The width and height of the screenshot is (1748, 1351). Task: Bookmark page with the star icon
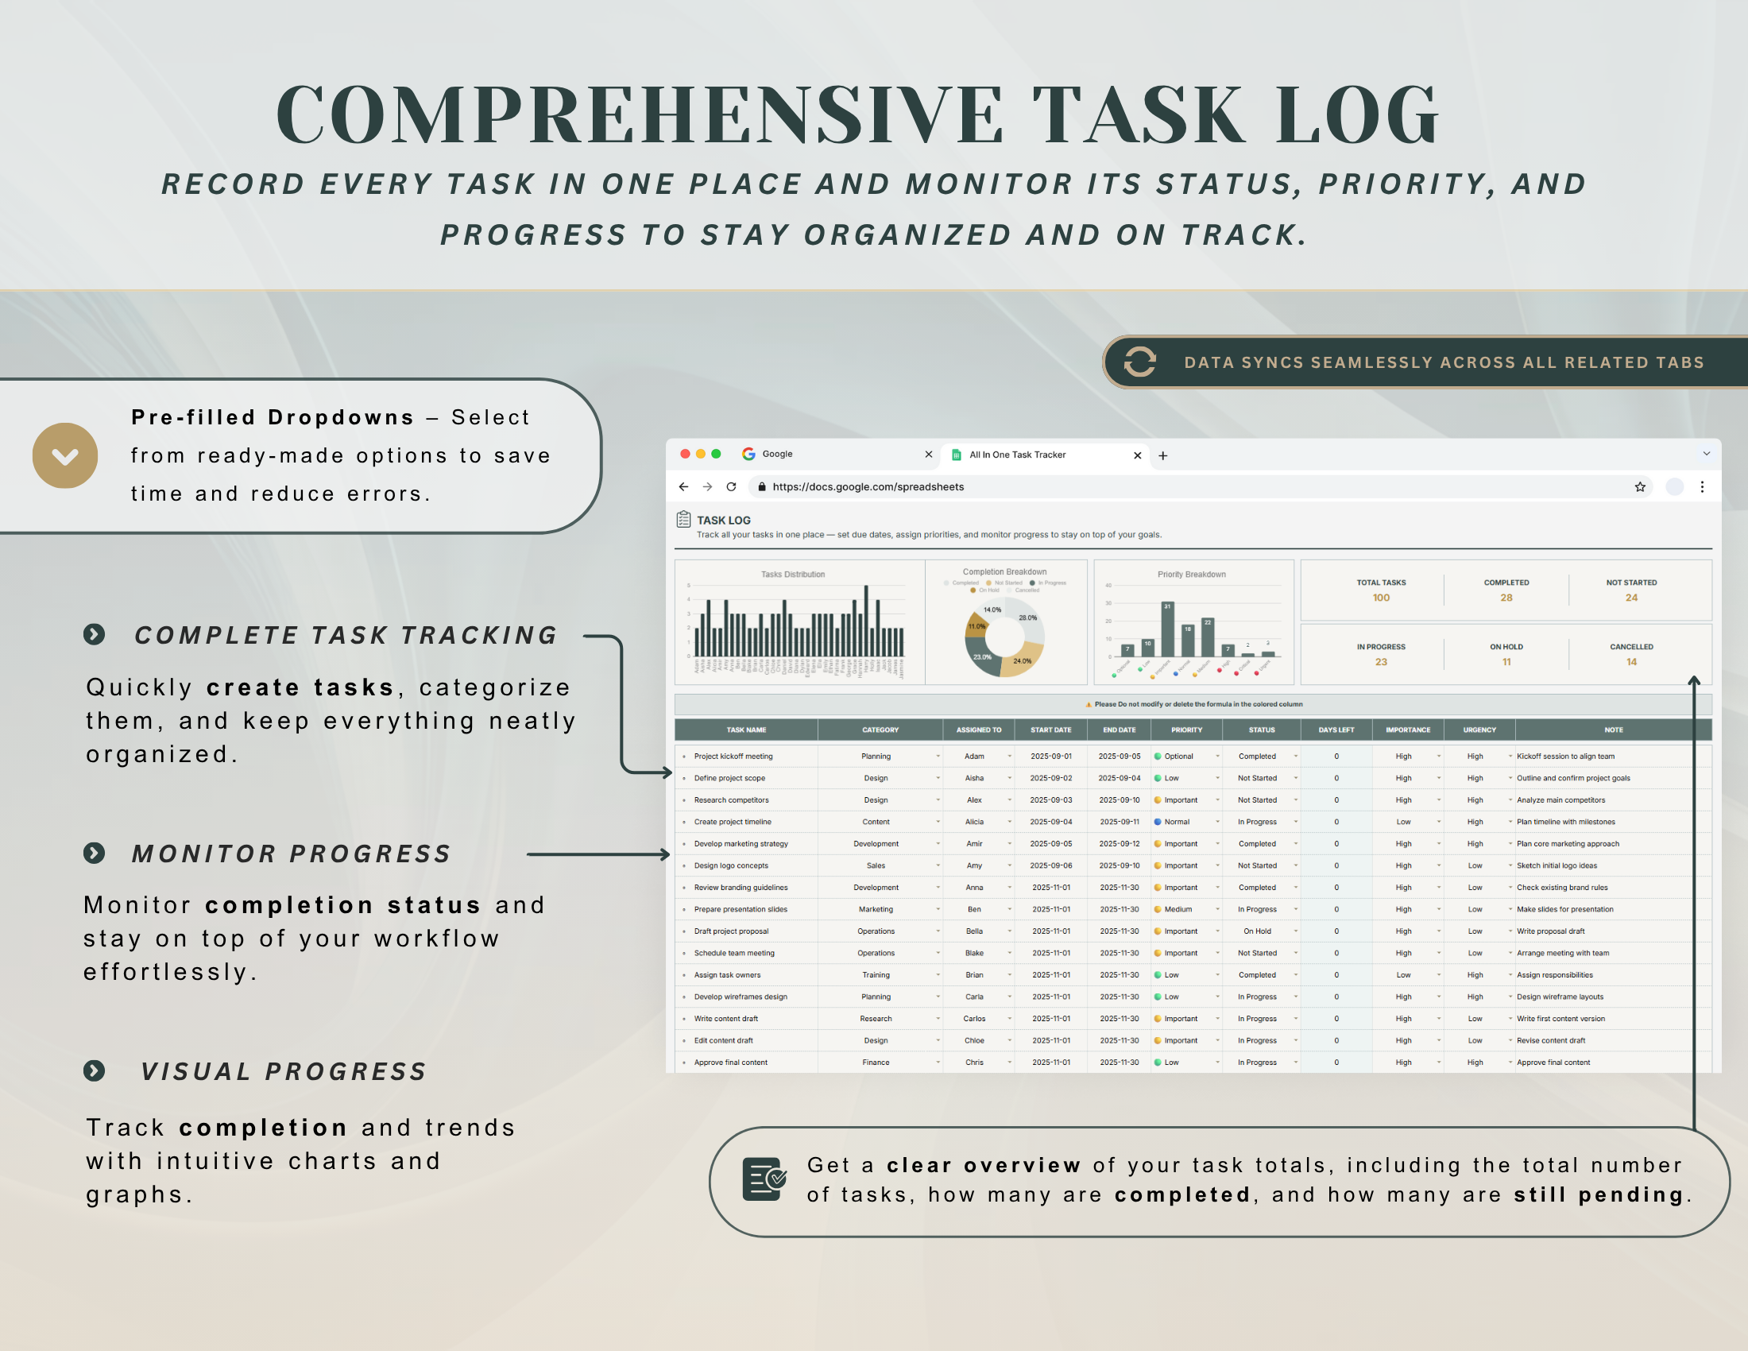point(1640,486)
